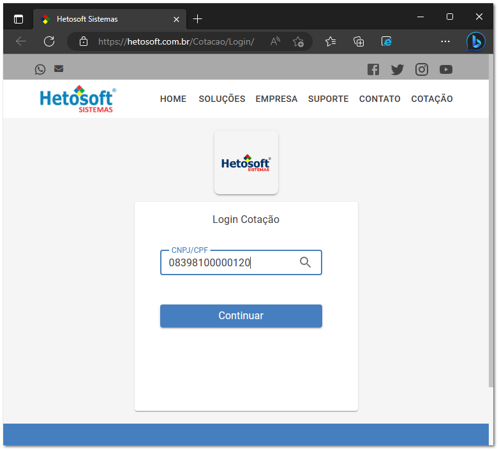Click the search magnifier in CNPJ/CPF field

click(x=305, y=262)
